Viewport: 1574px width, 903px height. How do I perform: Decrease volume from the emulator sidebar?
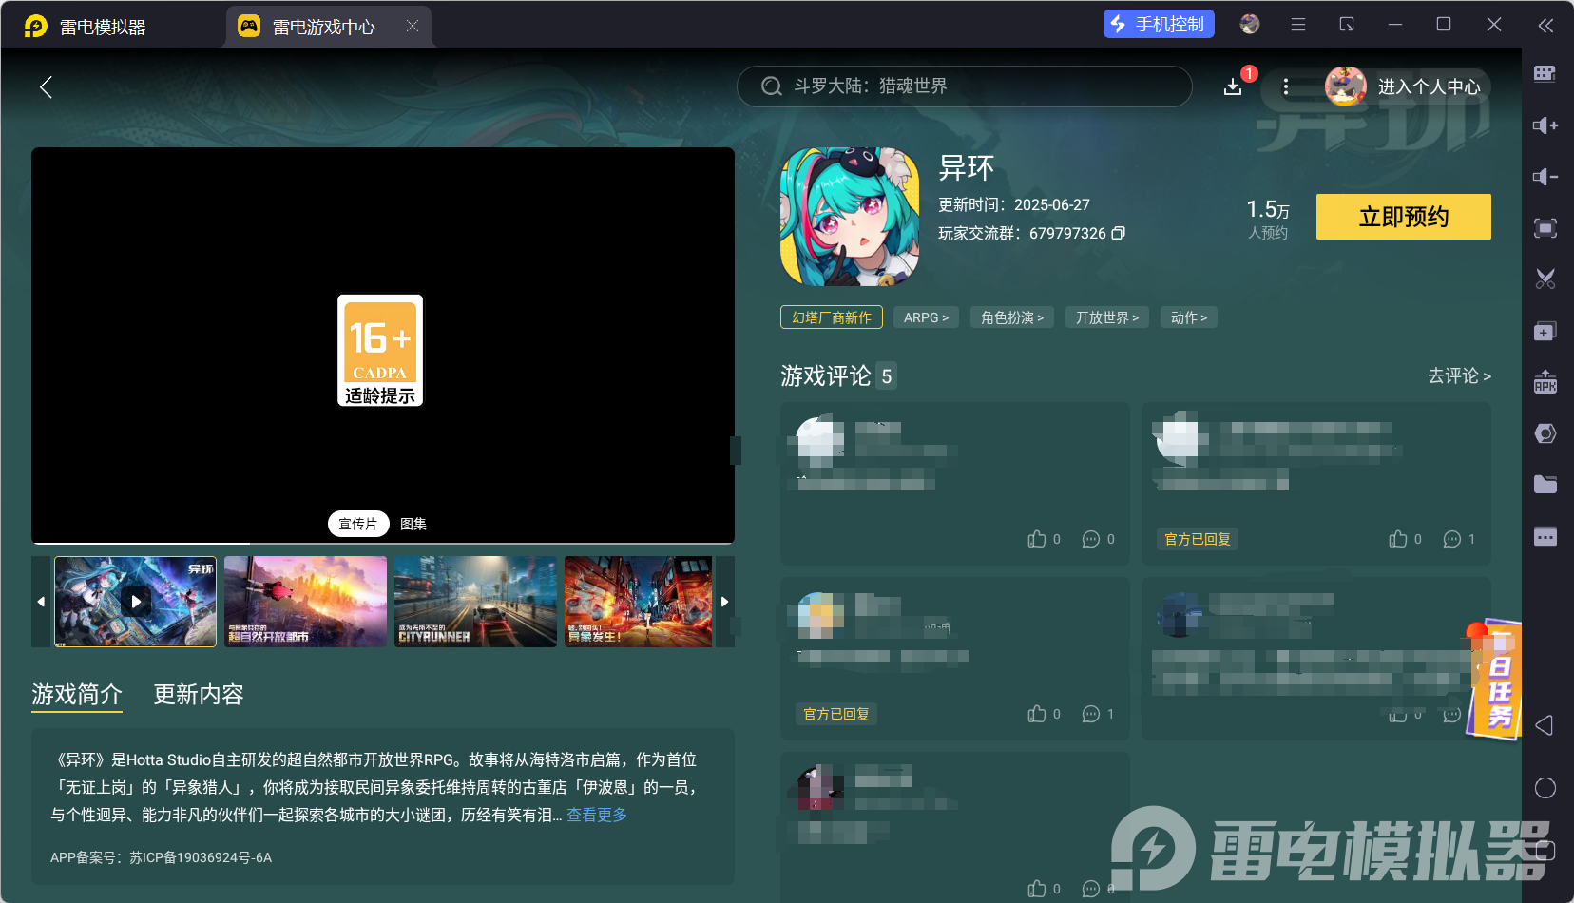[1545, 177]
